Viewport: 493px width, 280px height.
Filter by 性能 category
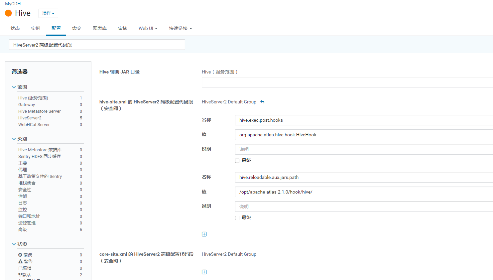23,196
